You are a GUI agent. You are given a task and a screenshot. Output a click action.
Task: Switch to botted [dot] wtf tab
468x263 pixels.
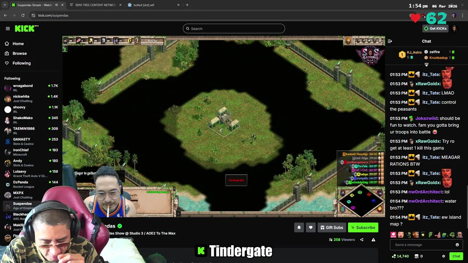(153, 5)
